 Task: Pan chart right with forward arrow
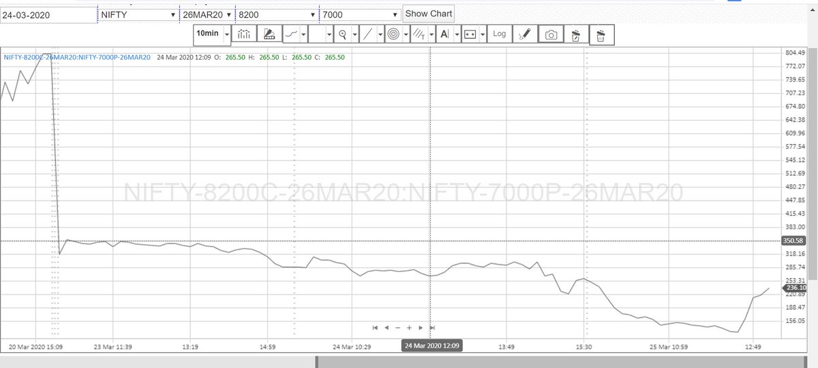click(x=421, y=327)
